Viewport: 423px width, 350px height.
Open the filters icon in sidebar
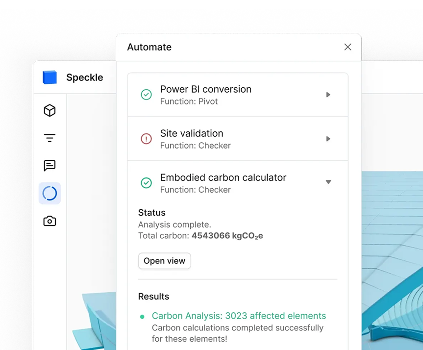coord(50,138)
